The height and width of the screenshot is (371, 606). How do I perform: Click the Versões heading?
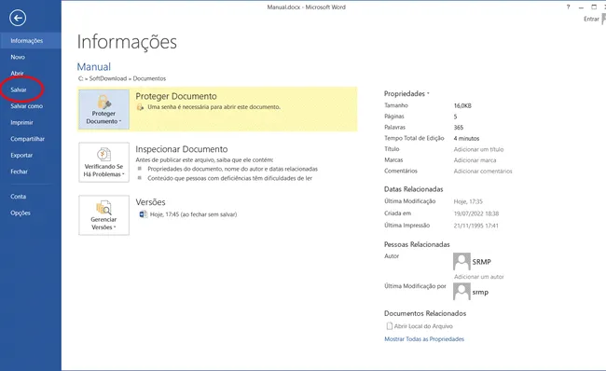[150, 202]
